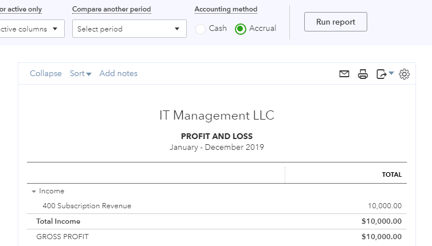Click Add notes link
432x246 pixels.
pyautogui.click(x=118, y=73)
